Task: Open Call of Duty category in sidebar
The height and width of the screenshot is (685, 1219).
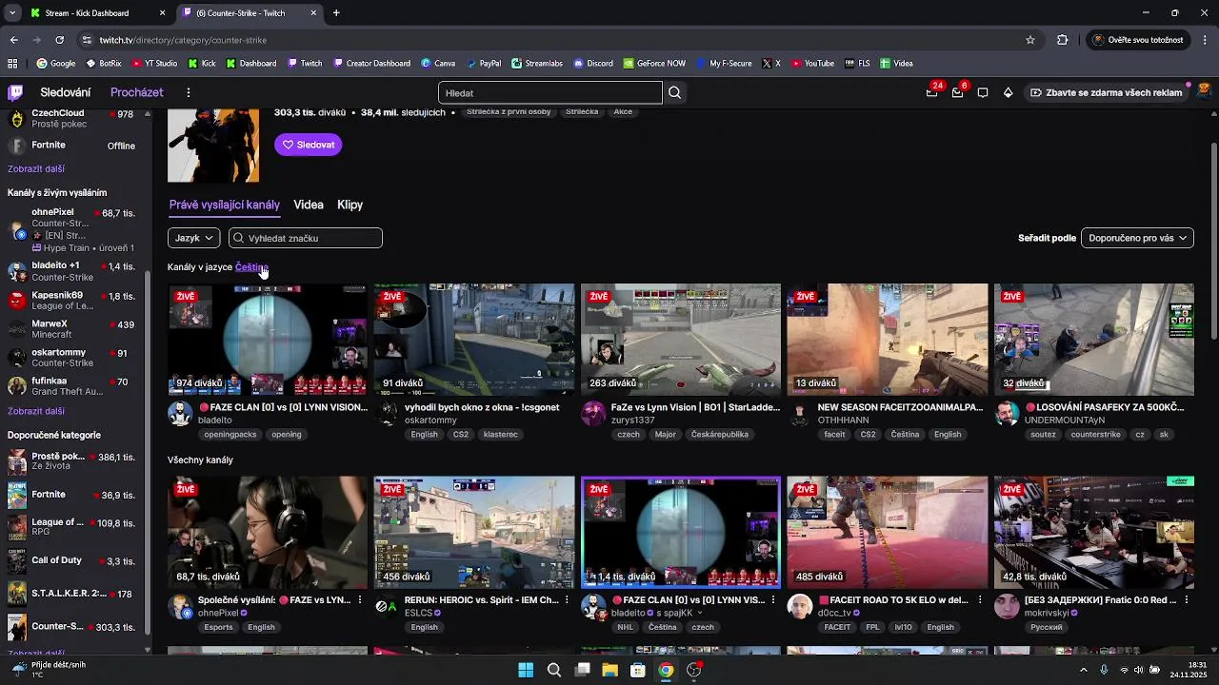Action: 71,561
